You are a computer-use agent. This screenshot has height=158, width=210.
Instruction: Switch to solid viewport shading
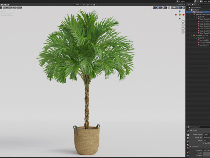coord(174,7)
